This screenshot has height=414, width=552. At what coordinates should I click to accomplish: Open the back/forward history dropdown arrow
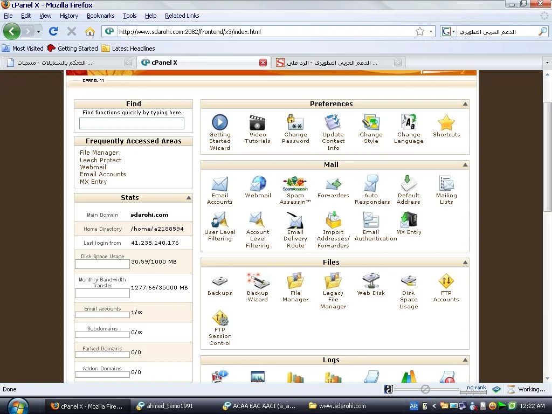pos(38,32)
